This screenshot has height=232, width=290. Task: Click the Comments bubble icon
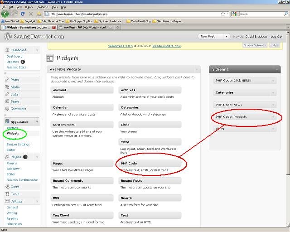pos(7,109)
